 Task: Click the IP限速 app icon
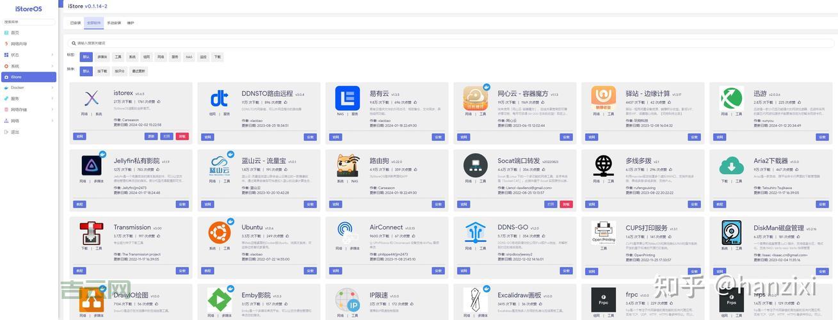(348, 300)
